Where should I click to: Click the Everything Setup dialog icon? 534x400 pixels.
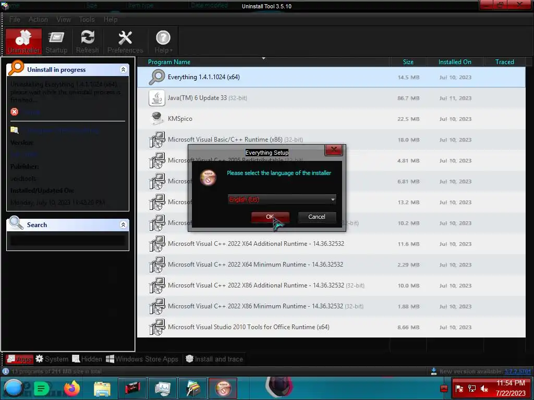[x=208, y=177]
